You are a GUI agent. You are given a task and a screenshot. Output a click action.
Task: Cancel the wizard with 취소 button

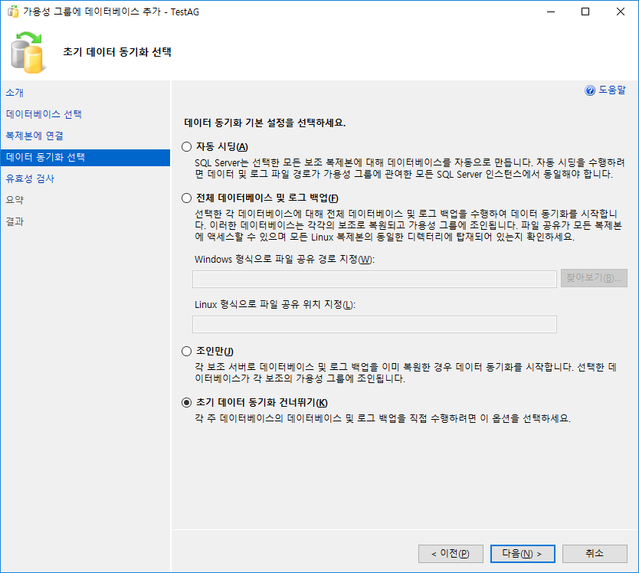pos(595,554)
